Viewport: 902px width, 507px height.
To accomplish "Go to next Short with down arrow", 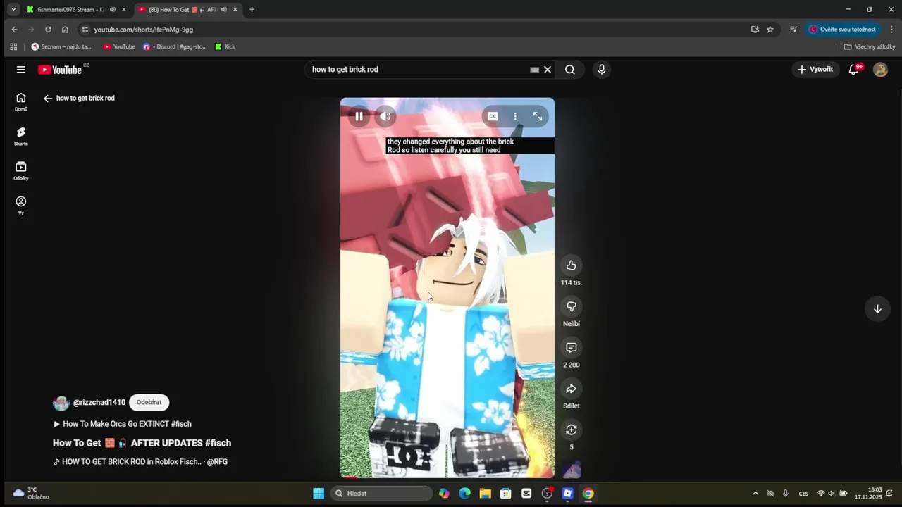I will (x=877, y=308).
